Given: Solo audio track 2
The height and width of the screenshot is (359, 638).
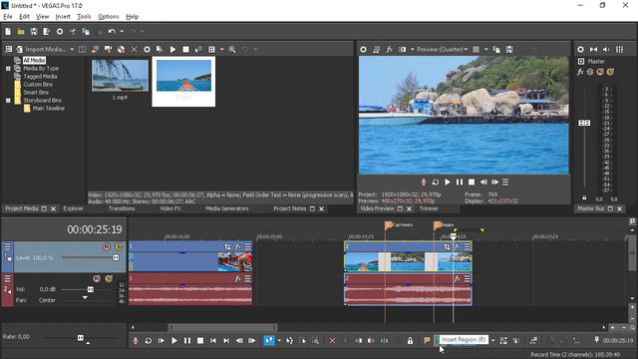Looking at the screenshot, I should 109,279.
